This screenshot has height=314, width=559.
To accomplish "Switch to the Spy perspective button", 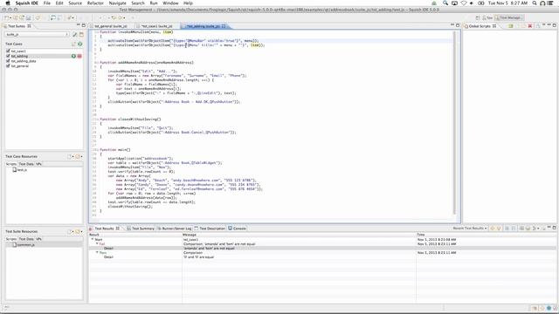I will pyautogui.click(x=487, y=17).
